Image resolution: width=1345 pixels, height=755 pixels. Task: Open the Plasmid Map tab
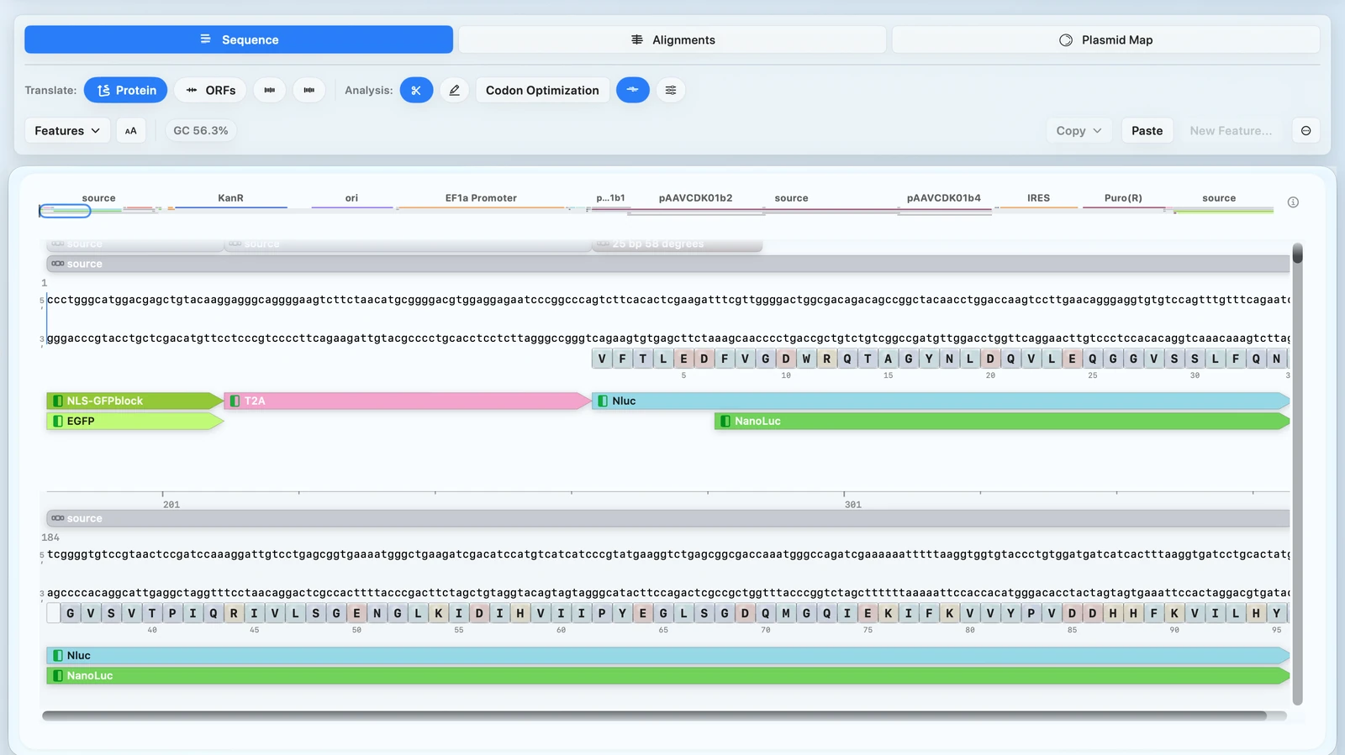pos(1106,39)
